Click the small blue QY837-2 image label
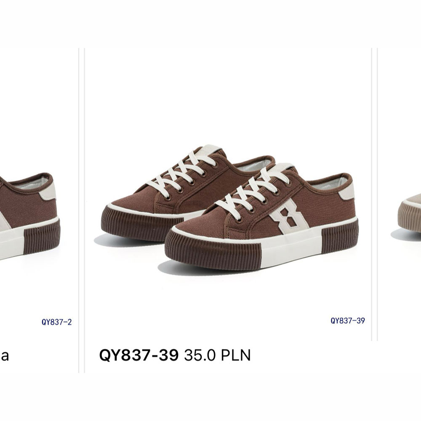This screenshot has width=421, height=421. (x=57, y=322)
